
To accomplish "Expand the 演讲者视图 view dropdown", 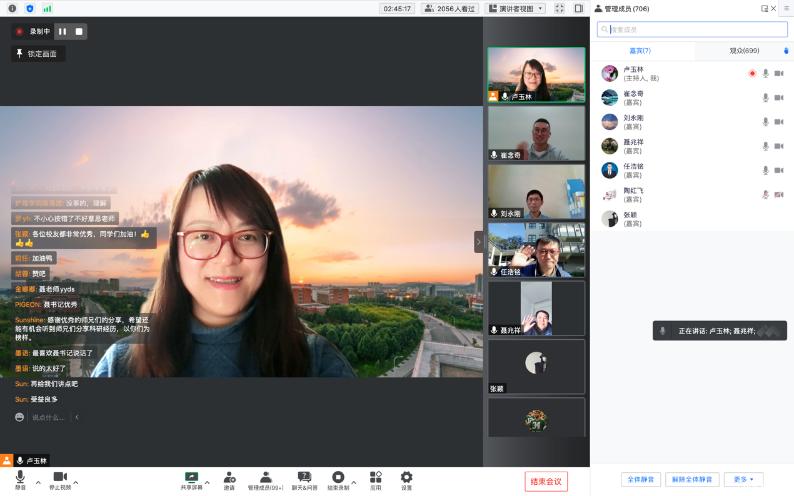I will [516, 9].
